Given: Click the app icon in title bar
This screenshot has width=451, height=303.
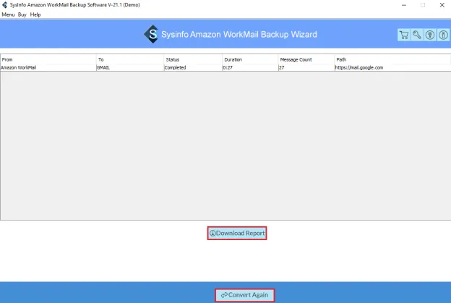Looking at the screenshot, I should pos(4,5).
